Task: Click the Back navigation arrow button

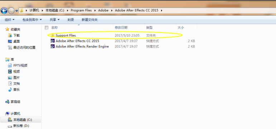Action: pyautogui.click(x=4, y=11)
